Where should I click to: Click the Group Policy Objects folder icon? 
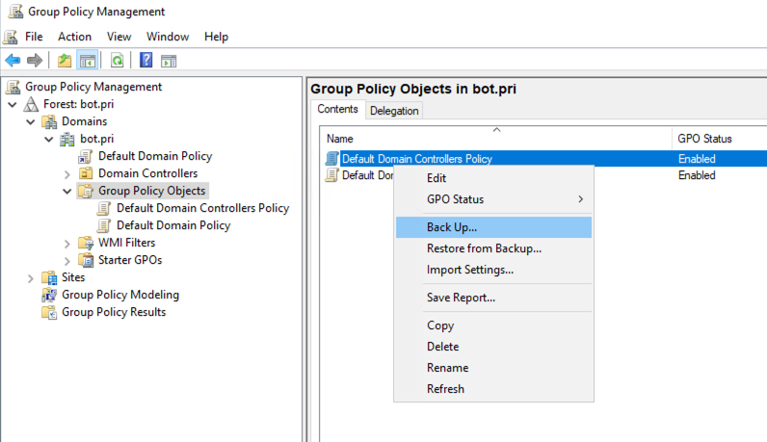[x=86, y=191]
